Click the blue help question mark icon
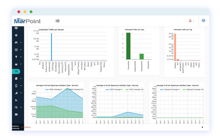Image resolution: width=222 pixels, height=138 pixels. [203, 21]
